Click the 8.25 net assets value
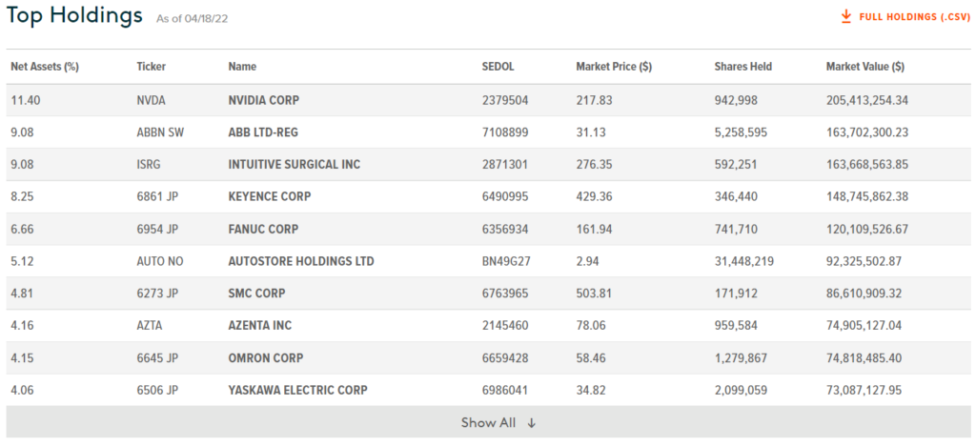 [23, 196]
